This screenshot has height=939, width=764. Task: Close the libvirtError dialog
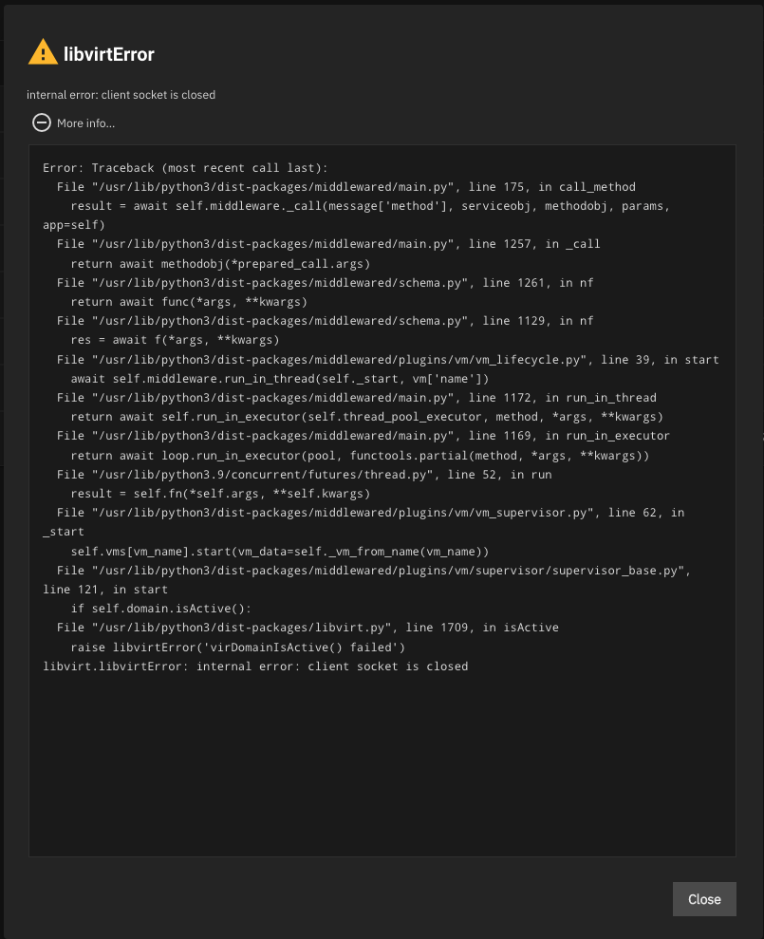click(704, 899)
